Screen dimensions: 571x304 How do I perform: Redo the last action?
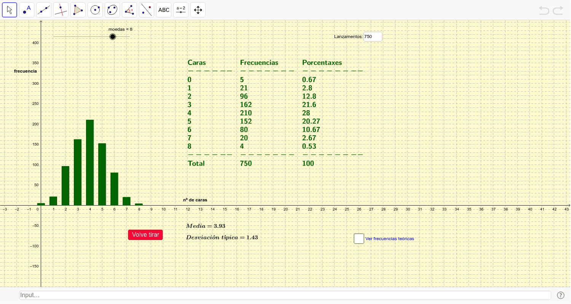[x=558, y=10]
